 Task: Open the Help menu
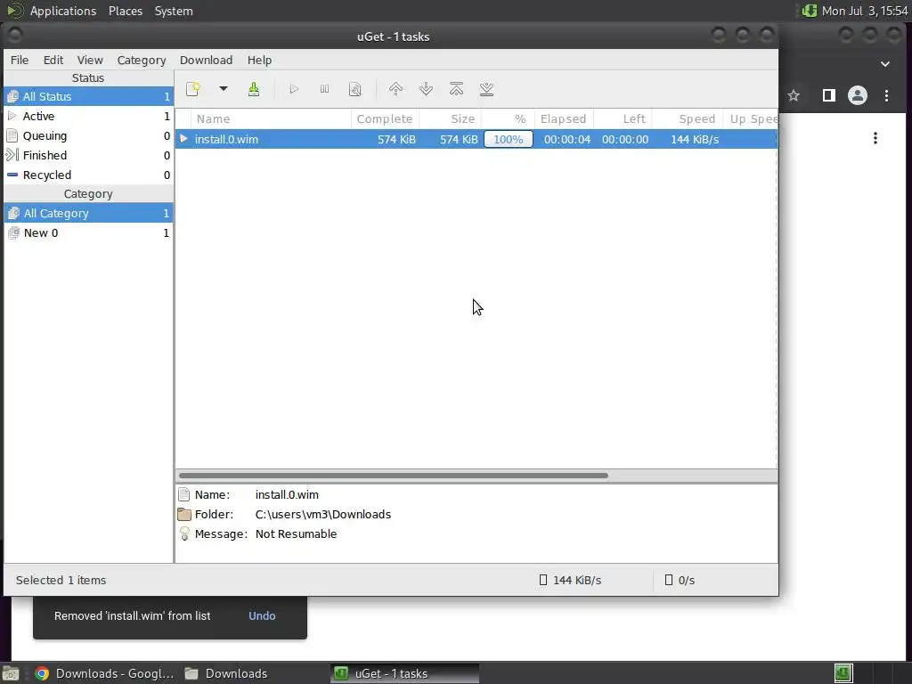coord(259,60)
